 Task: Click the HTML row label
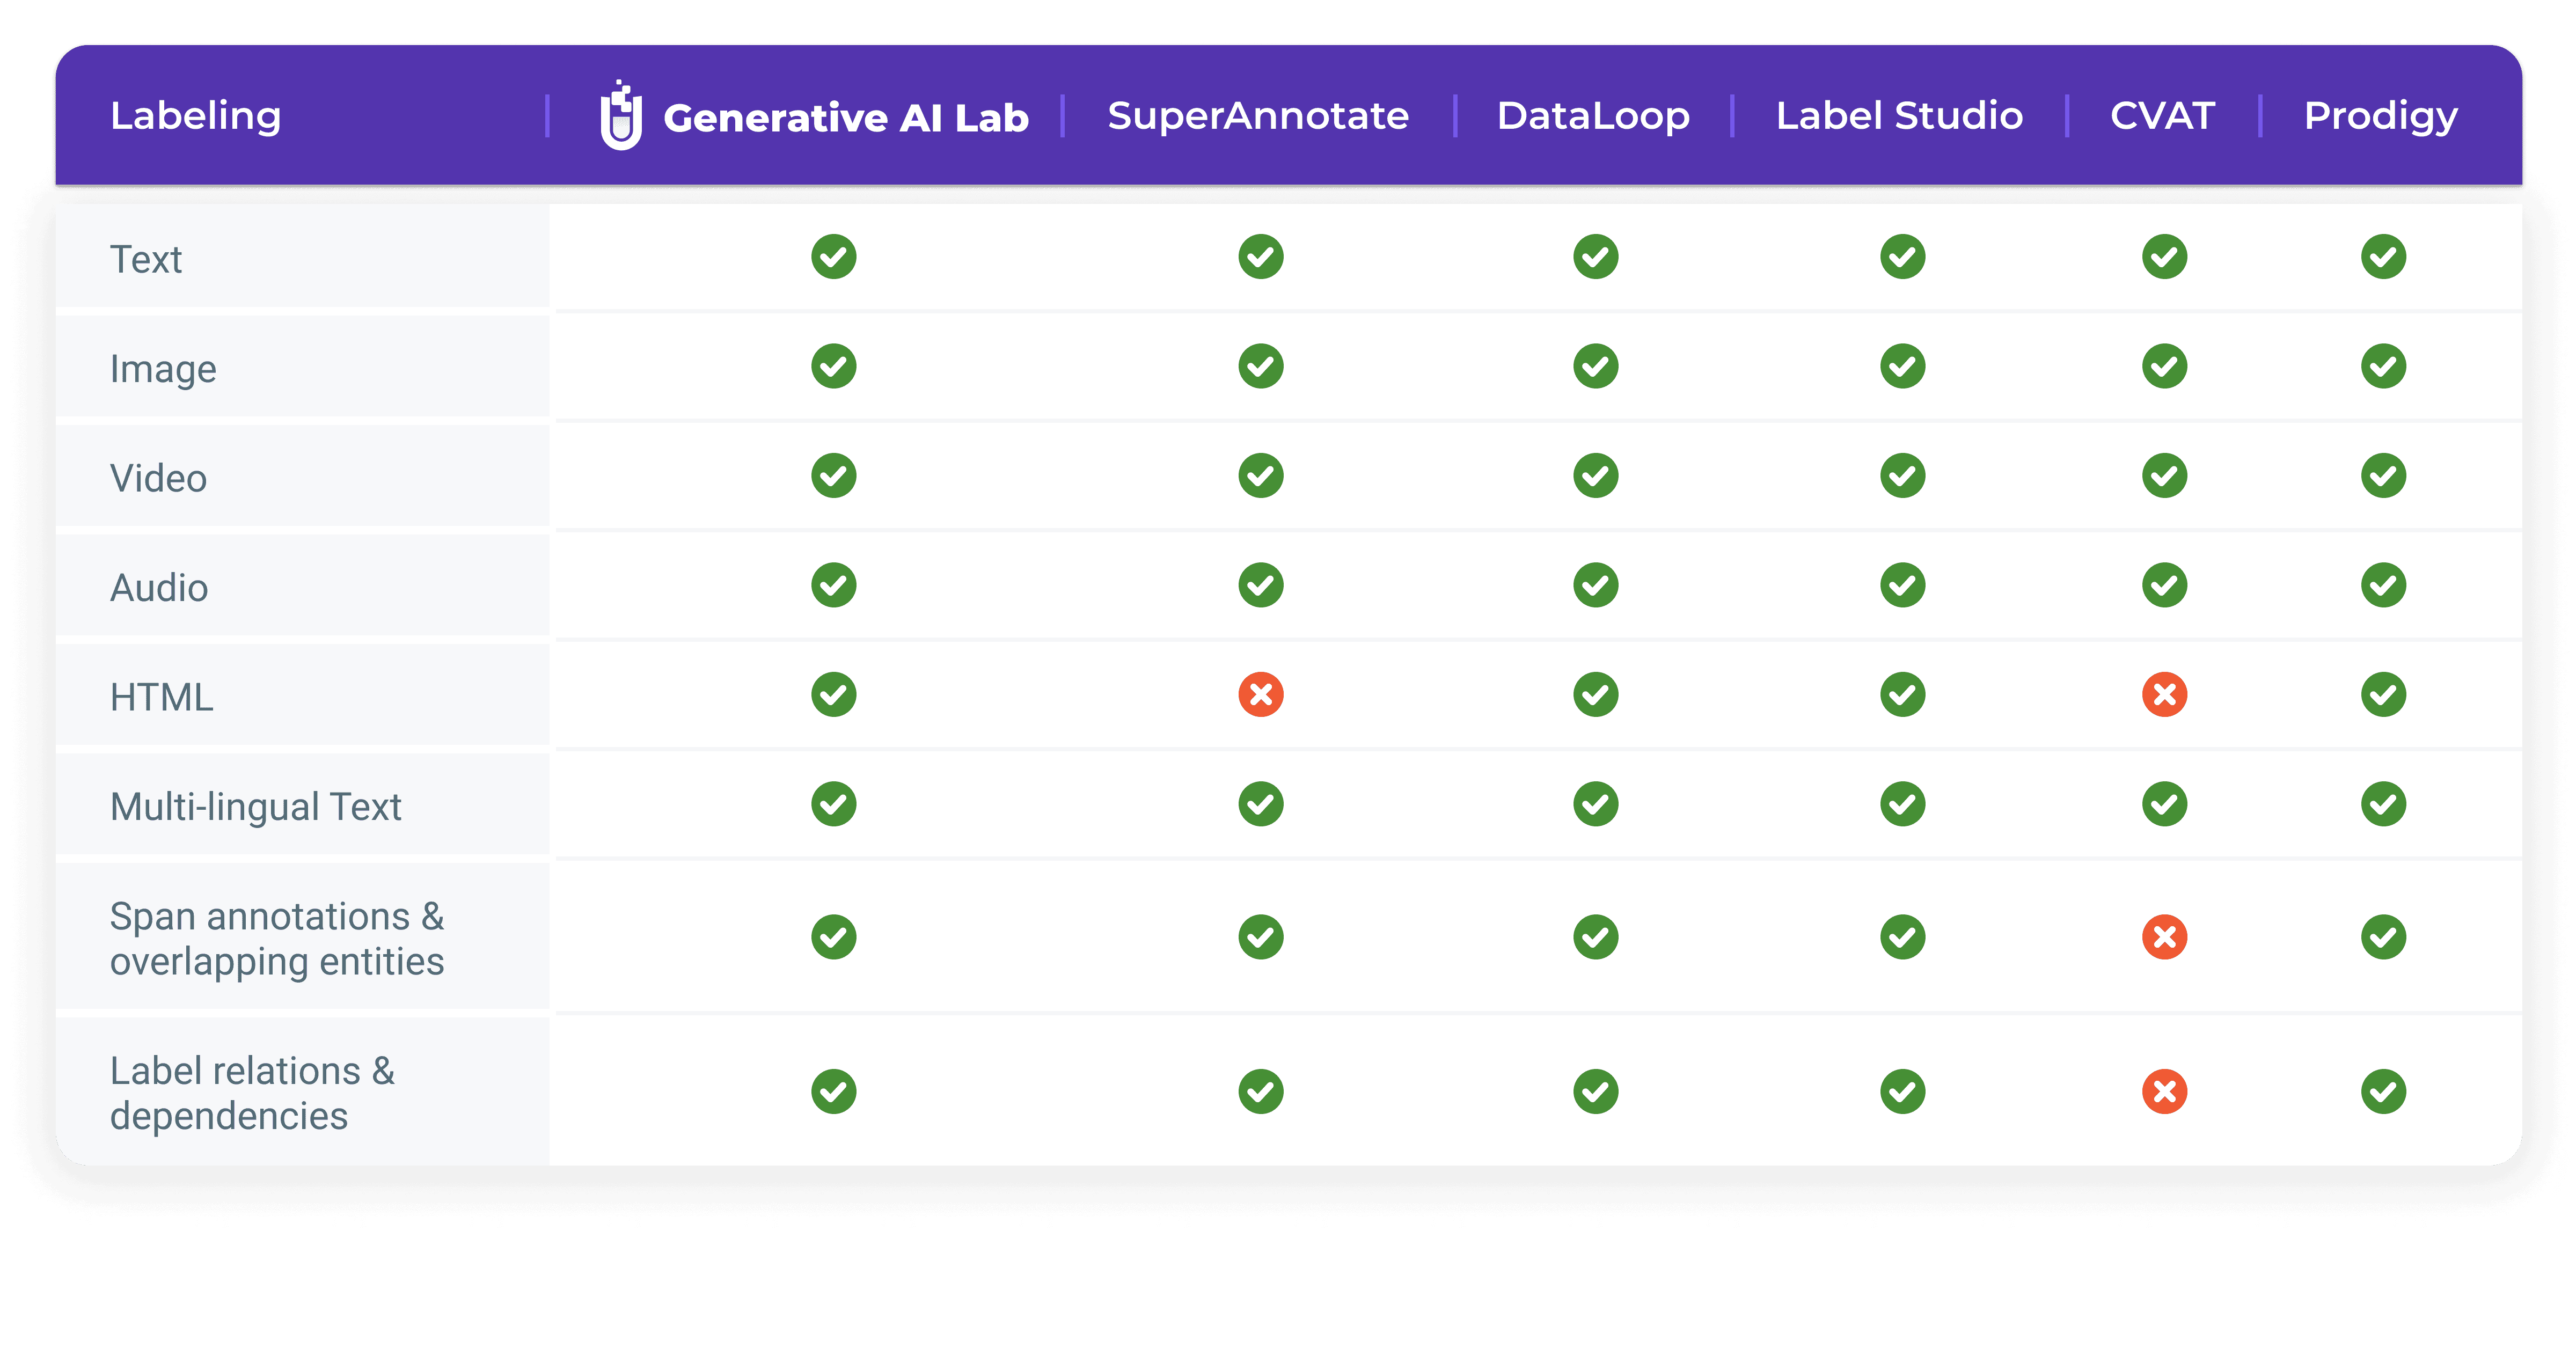pos(161,697)
